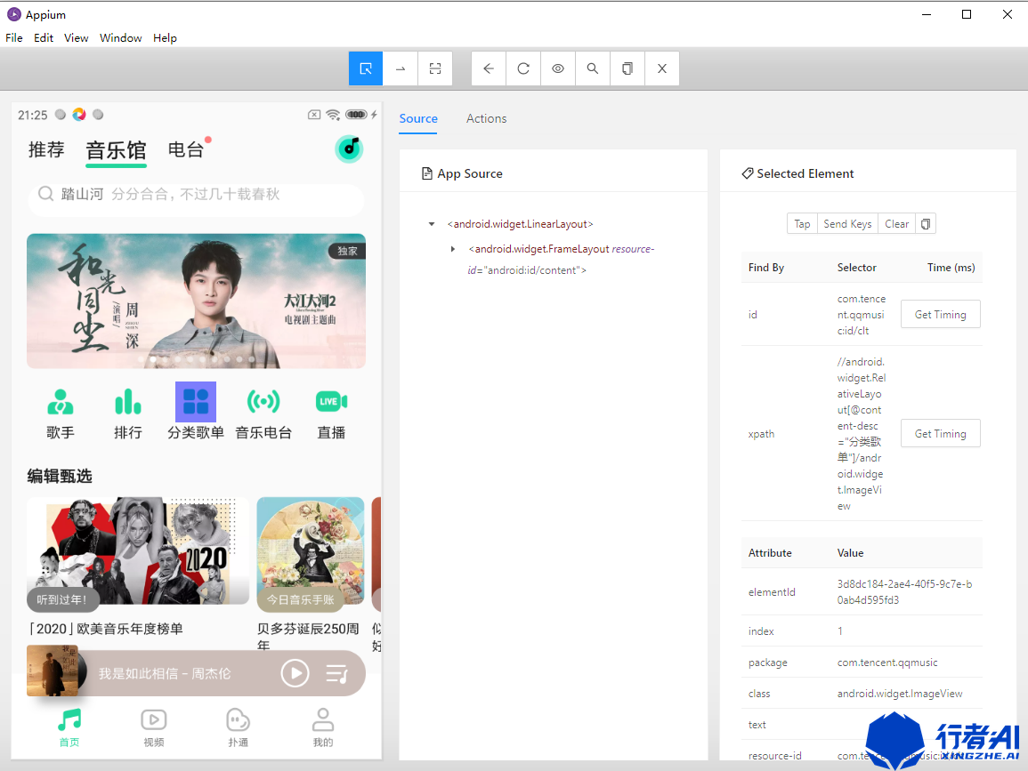
Task: Expand android.widget.FrameLayout tree node
Action: click(453, 249)
